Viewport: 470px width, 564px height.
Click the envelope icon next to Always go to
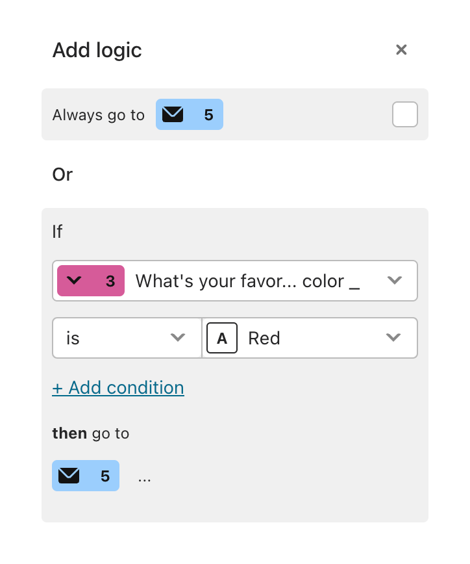click(x=172, y=114)
